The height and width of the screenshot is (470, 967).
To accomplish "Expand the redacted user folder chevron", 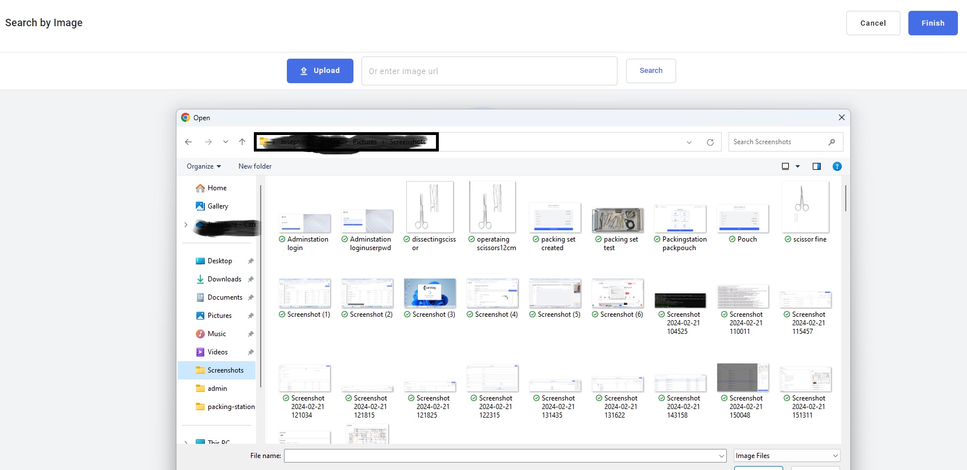I will (x=186, y=224).
